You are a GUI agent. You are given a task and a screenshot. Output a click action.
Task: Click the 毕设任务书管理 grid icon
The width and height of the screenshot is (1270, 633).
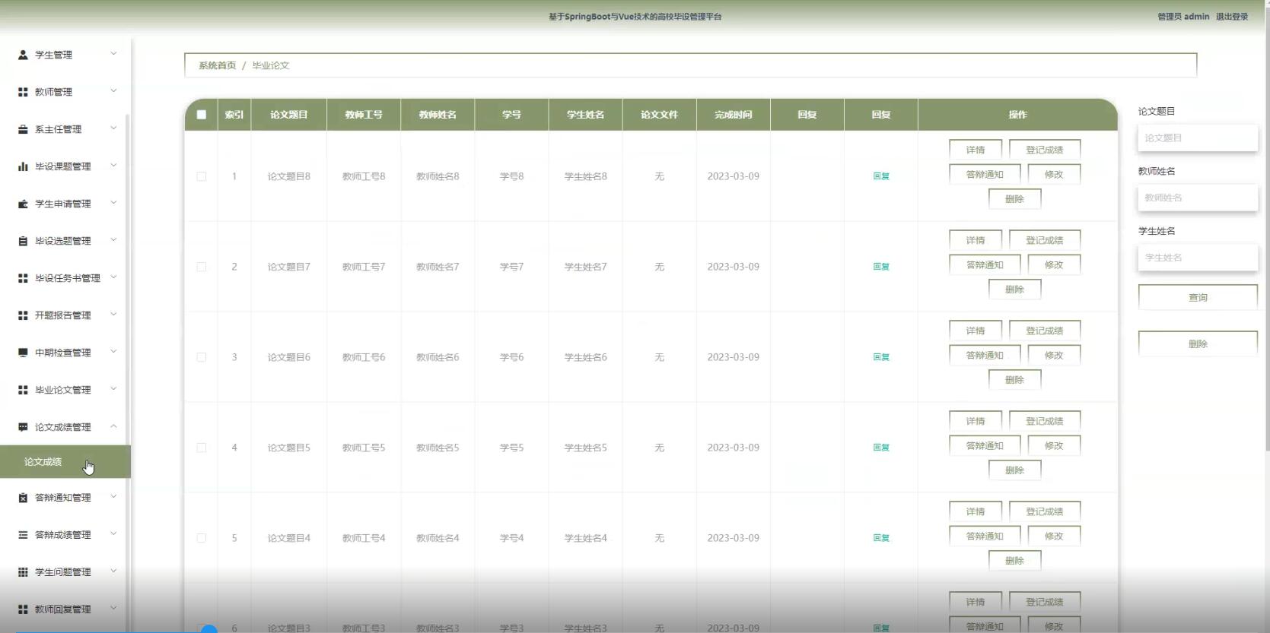pyautogui.click(x=23, y=278)
